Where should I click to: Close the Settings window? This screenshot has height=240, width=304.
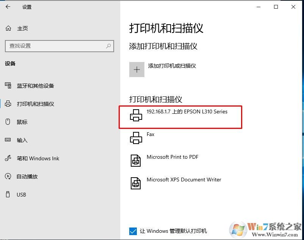tap(293, 7)
